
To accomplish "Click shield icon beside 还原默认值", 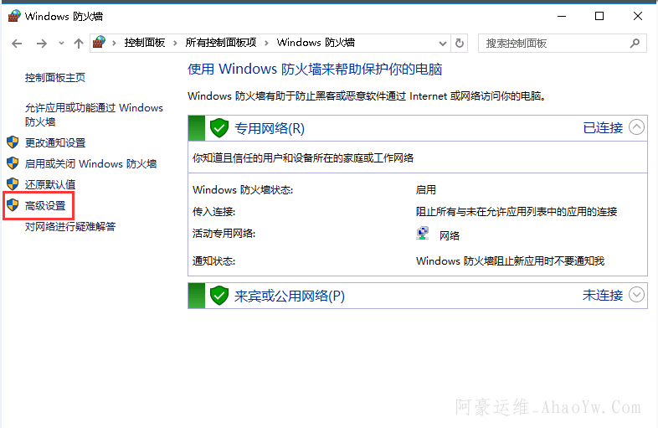I will pos(13,184).
